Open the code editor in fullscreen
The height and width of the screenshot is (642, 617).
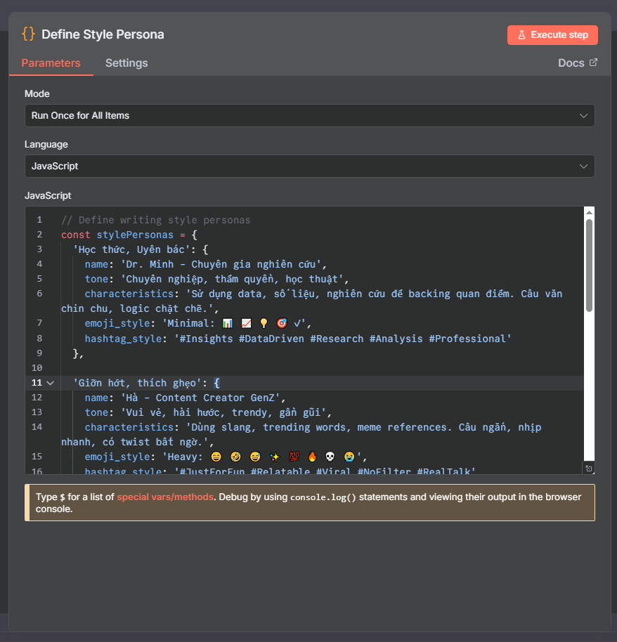(588, 469)
